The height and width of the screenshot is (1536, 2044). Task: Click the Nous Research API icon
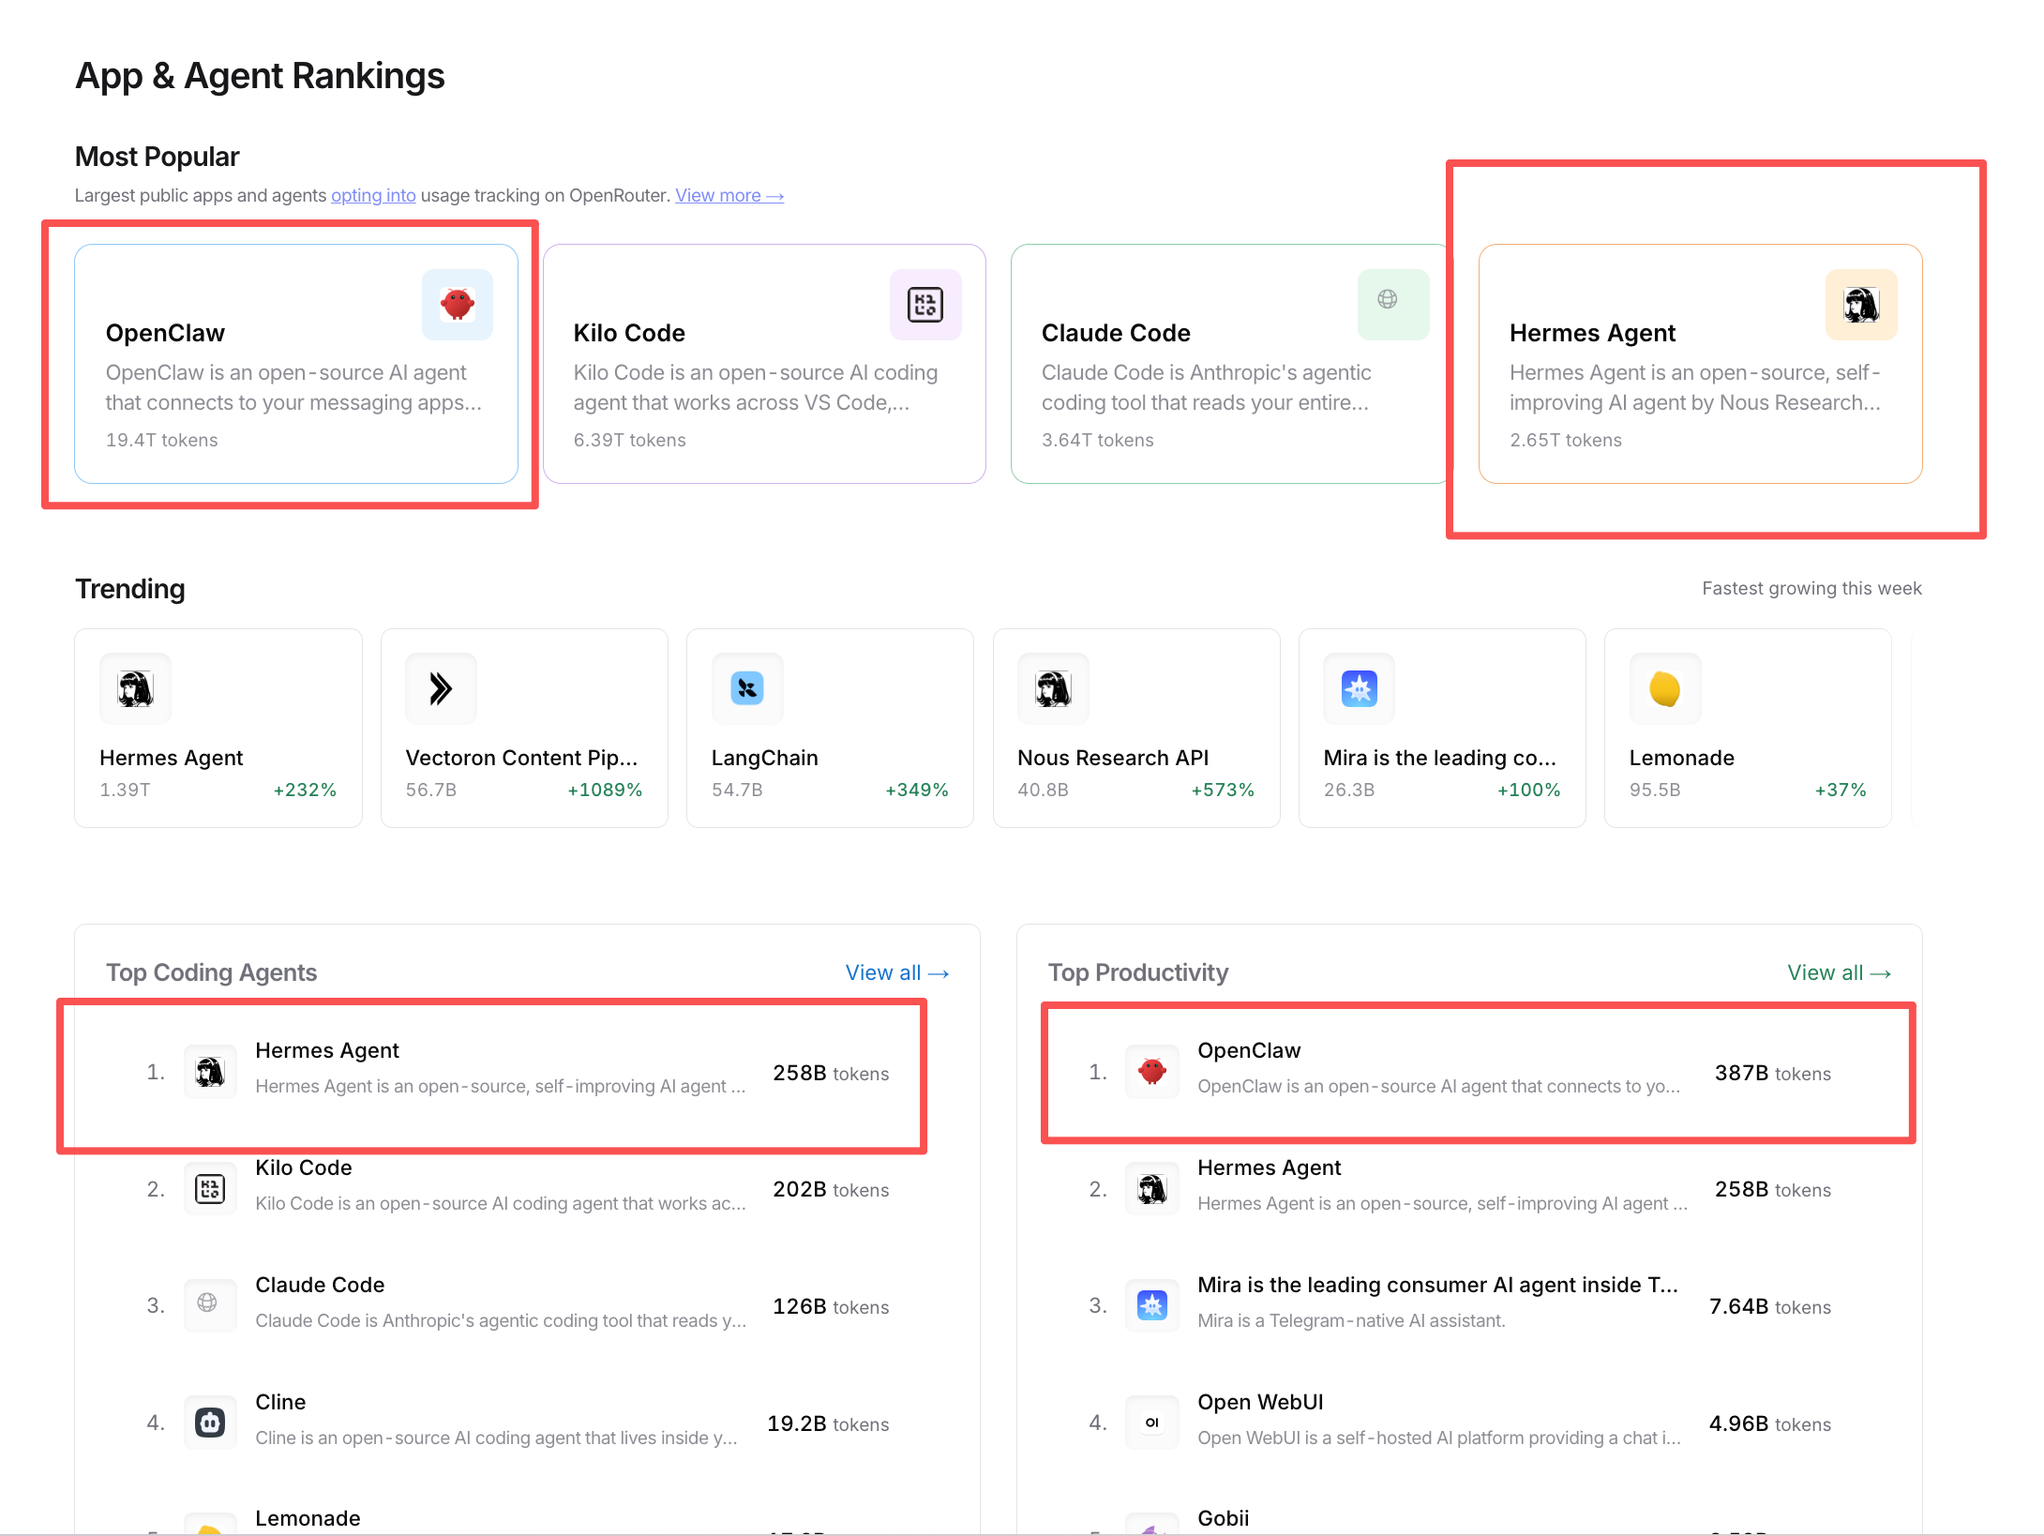point(1053,688)
